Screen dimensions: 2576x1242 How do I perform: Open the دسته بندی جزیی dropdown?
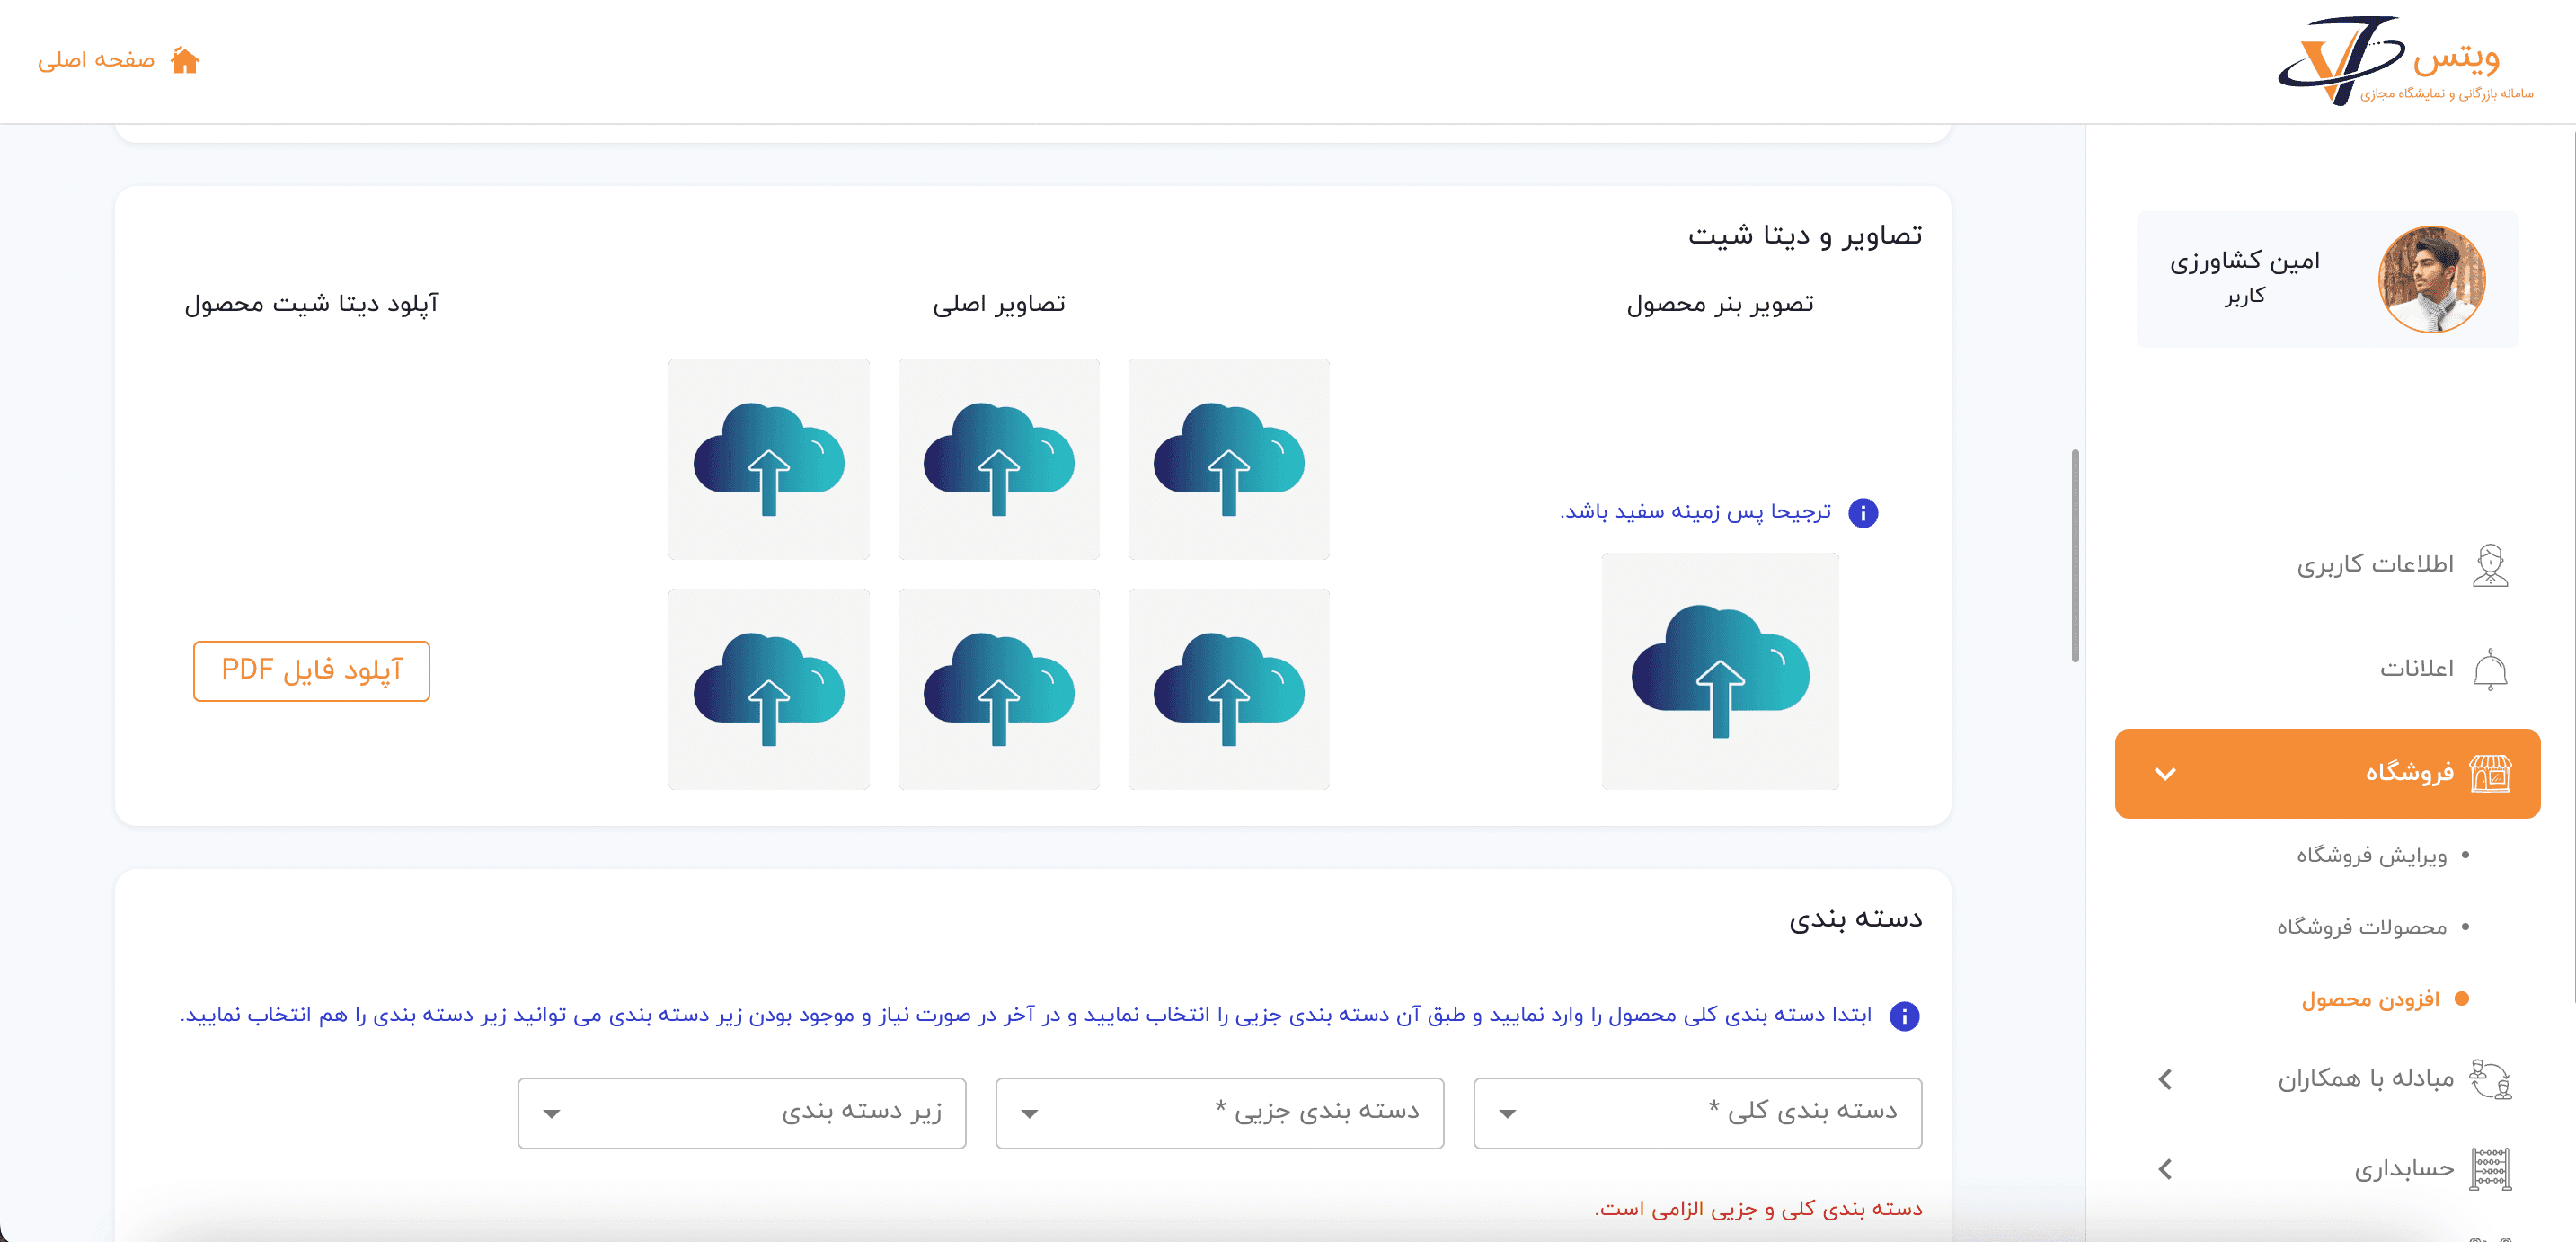pos(1219,1113)
